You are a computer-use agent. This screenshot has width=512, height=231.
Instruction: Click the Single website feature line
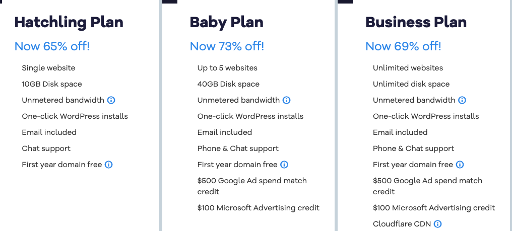48,68
